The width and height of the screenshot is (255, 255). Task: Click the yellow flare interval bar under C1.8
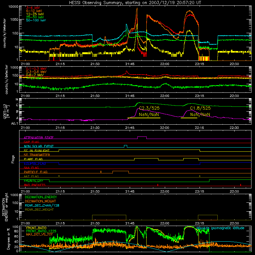tap(189, 118)
